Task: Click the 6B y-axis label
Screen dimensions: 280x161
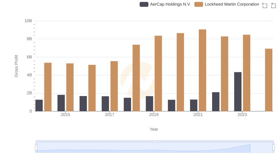Action: (x=29, y=57)
